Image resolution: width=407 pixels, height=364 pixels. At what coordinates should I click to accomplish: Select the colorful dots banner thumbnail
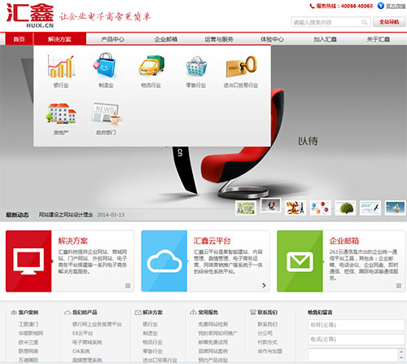click(x=321, y=208)
